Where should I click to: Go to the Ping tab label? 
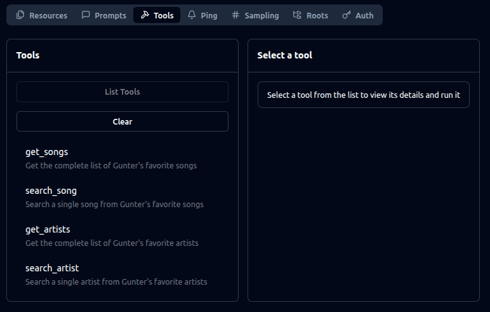coord(209,15)
